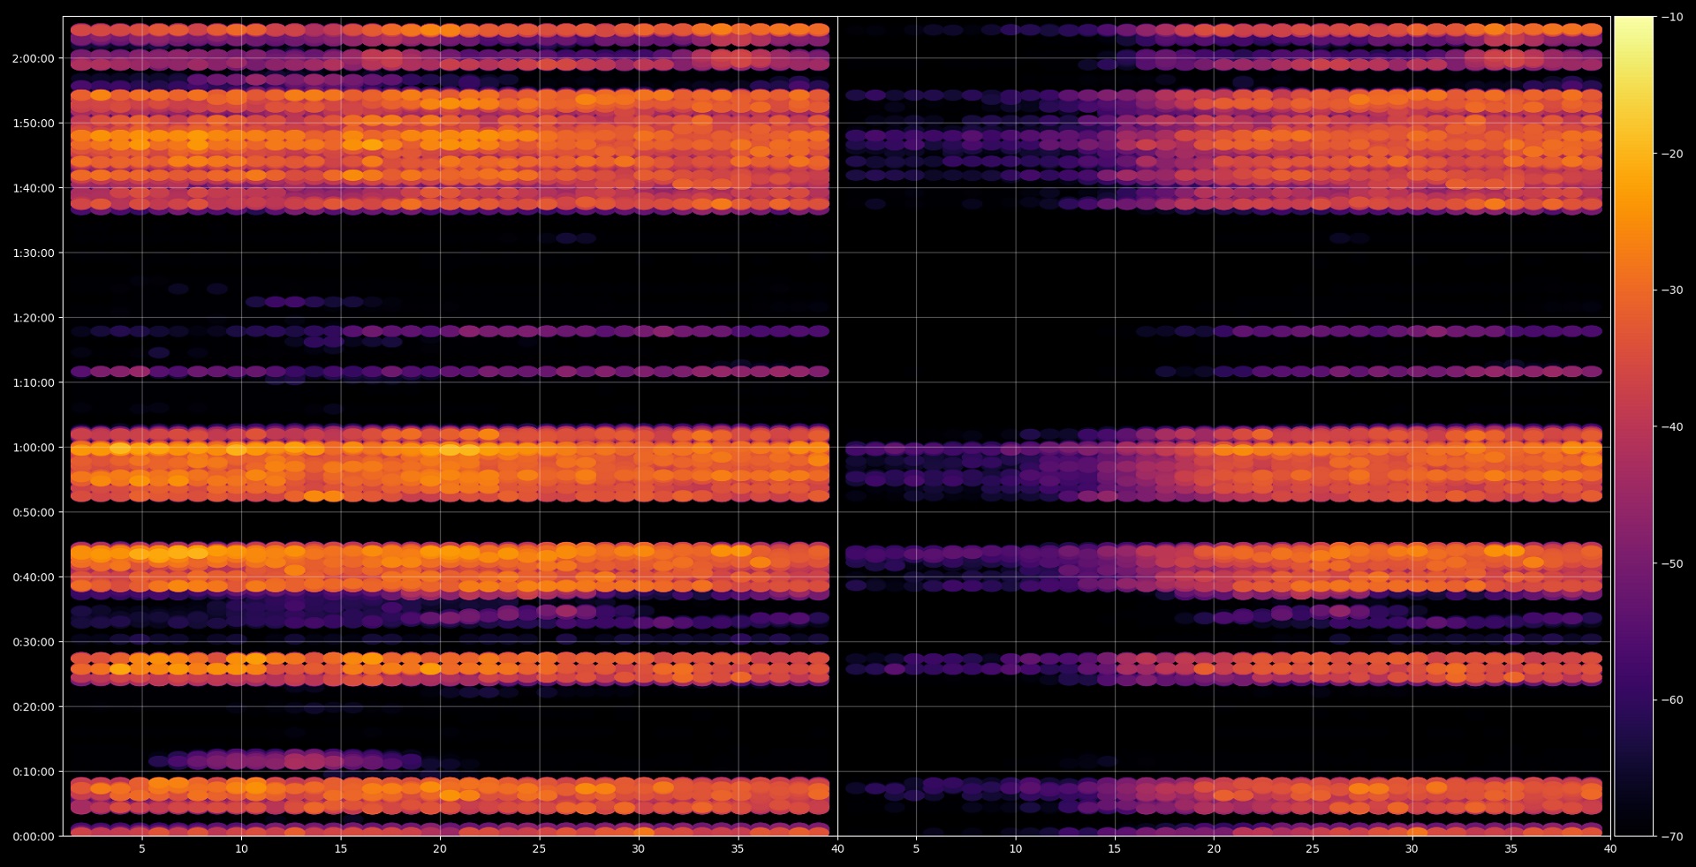Click x-axis tick 25 of right heatmap
Screen dimensions: 1696x867
point(1313,848)
